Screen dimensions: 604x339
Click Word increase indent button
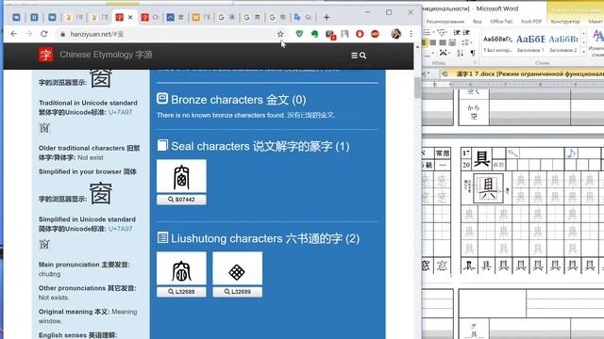[466, 32]
